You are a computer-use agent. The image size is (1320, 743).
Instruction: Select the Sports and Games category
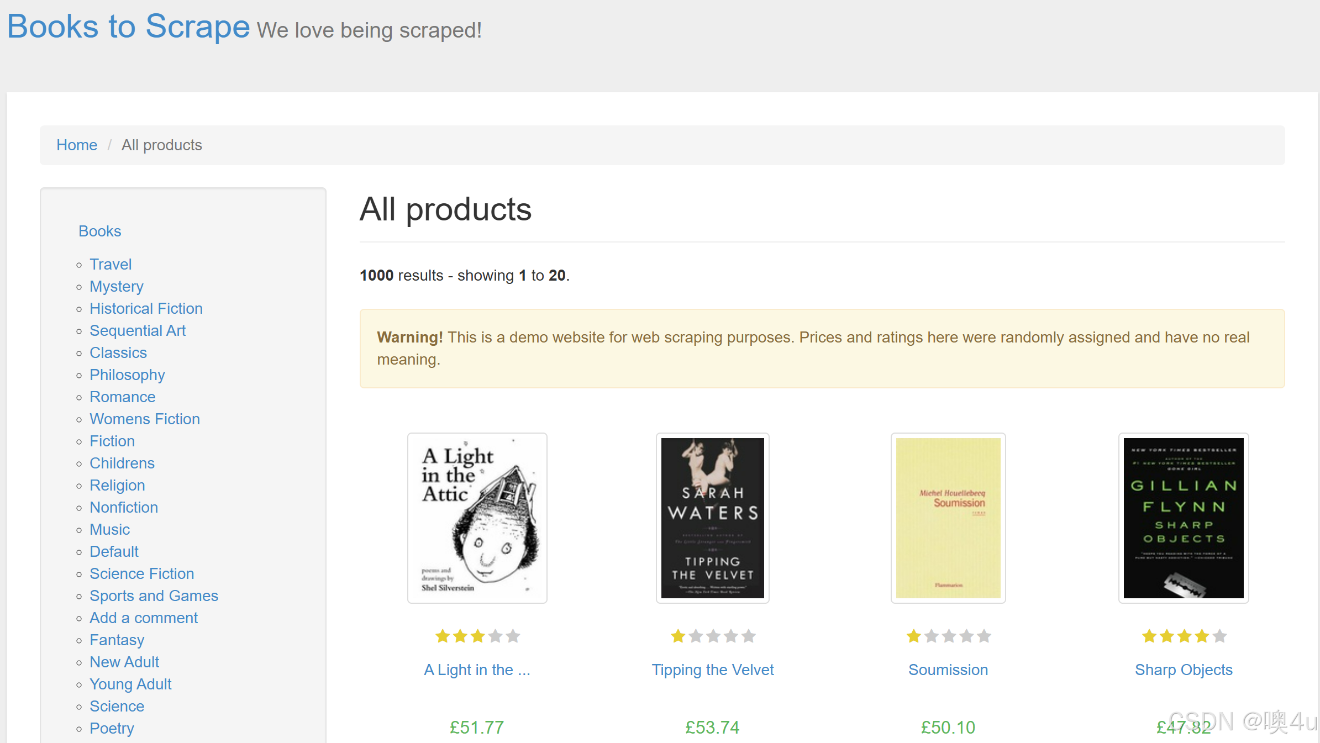click(x=154, y=596)
